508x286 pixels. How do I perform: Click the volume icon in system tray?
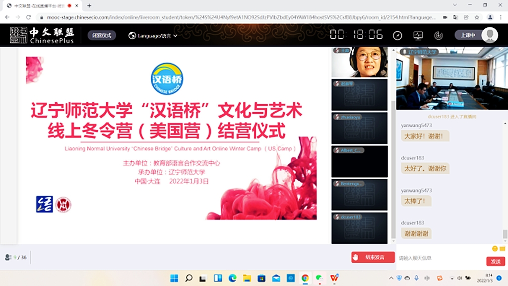pos(459,278)
